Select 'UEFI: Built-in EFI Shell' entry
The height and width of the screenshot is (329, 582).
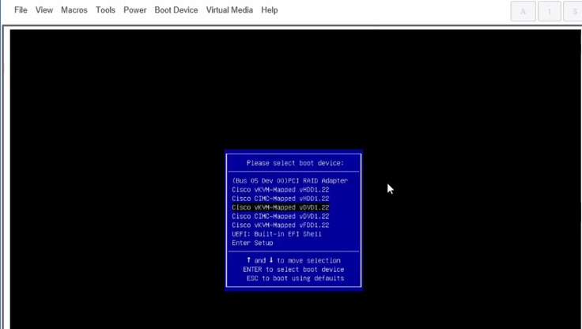[277, 234]
